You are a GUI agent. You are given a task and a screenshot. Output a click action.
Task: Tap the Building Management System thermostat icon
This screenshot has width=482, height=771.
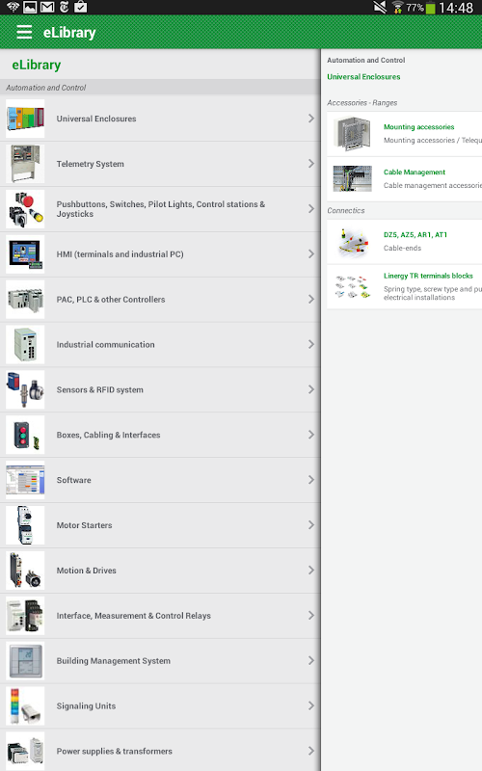click(25, 661)
